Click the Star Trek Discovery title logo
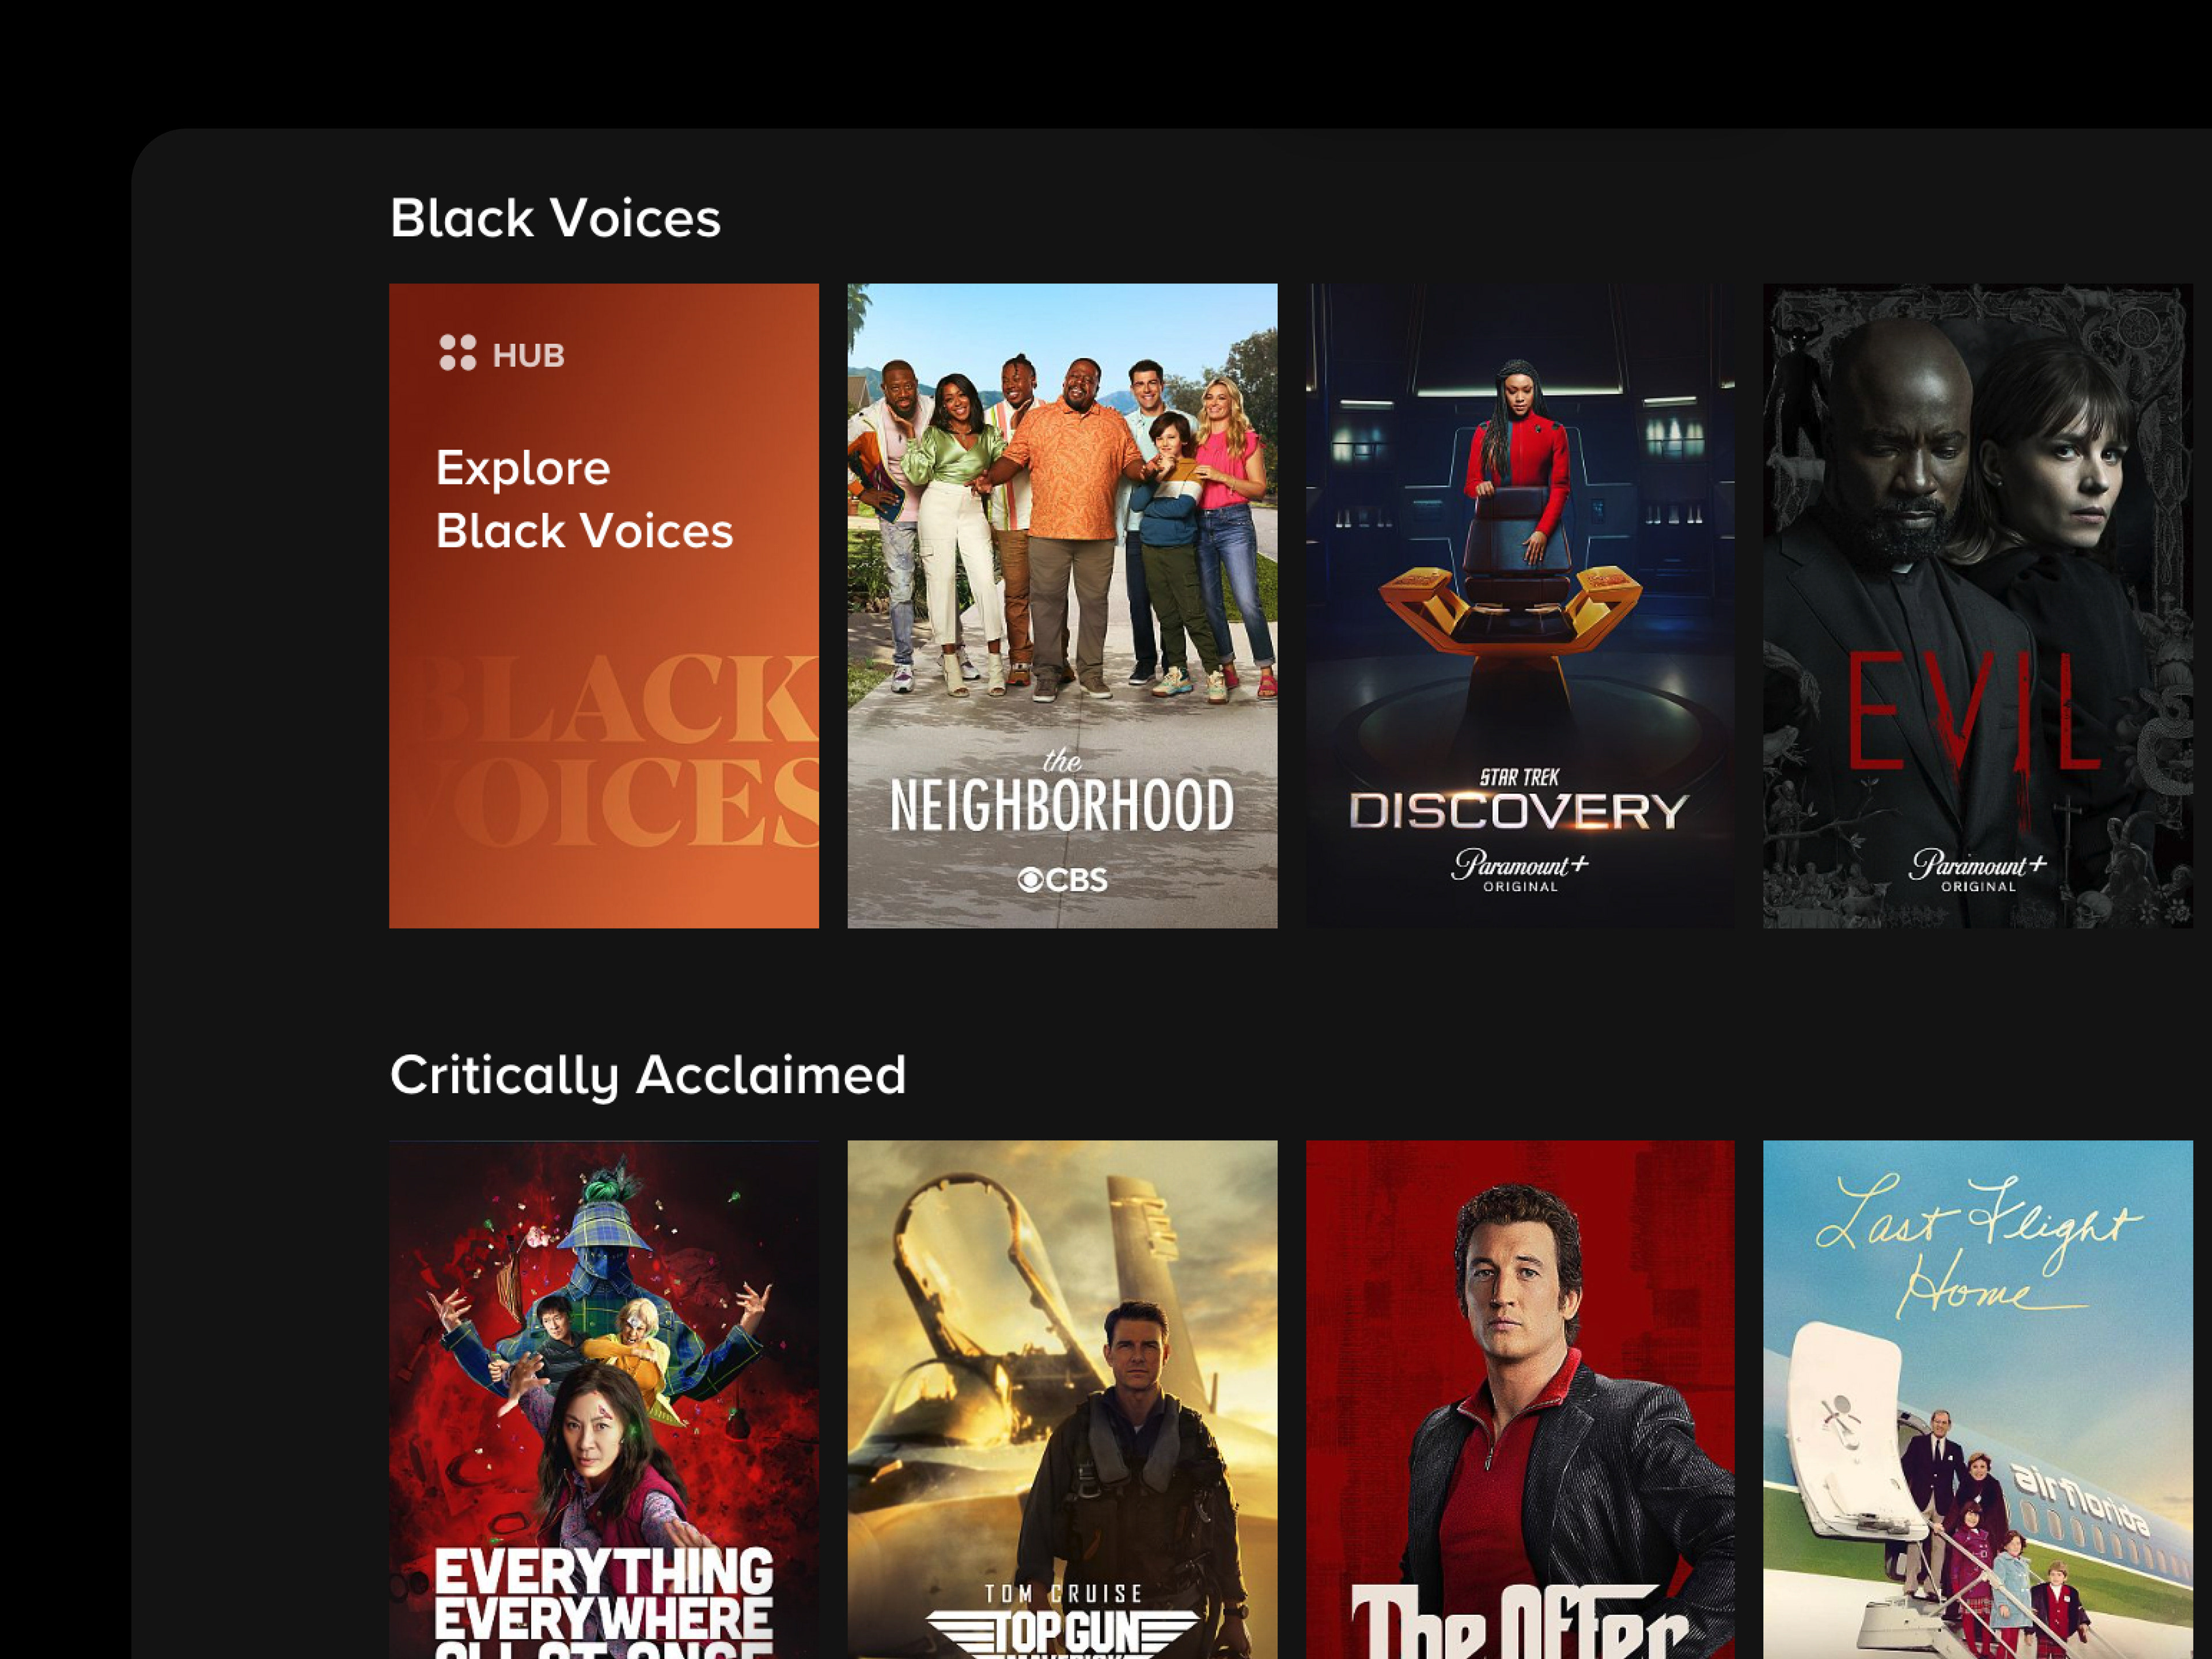2212x1659 pixels. (1519, 800)
